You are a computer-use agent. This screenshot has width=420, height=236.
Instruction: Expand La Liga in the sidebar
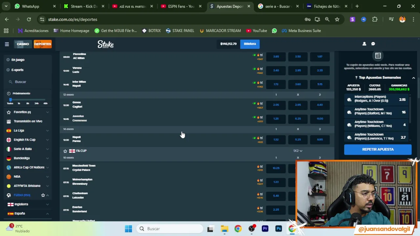pyautogui.click(x=48, y=130)
